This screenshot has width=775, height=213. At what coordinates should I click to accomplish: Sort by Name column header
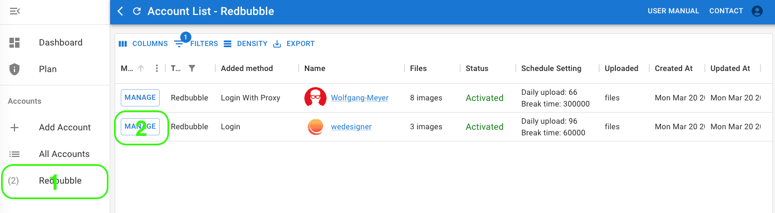[x=315, y=69]
